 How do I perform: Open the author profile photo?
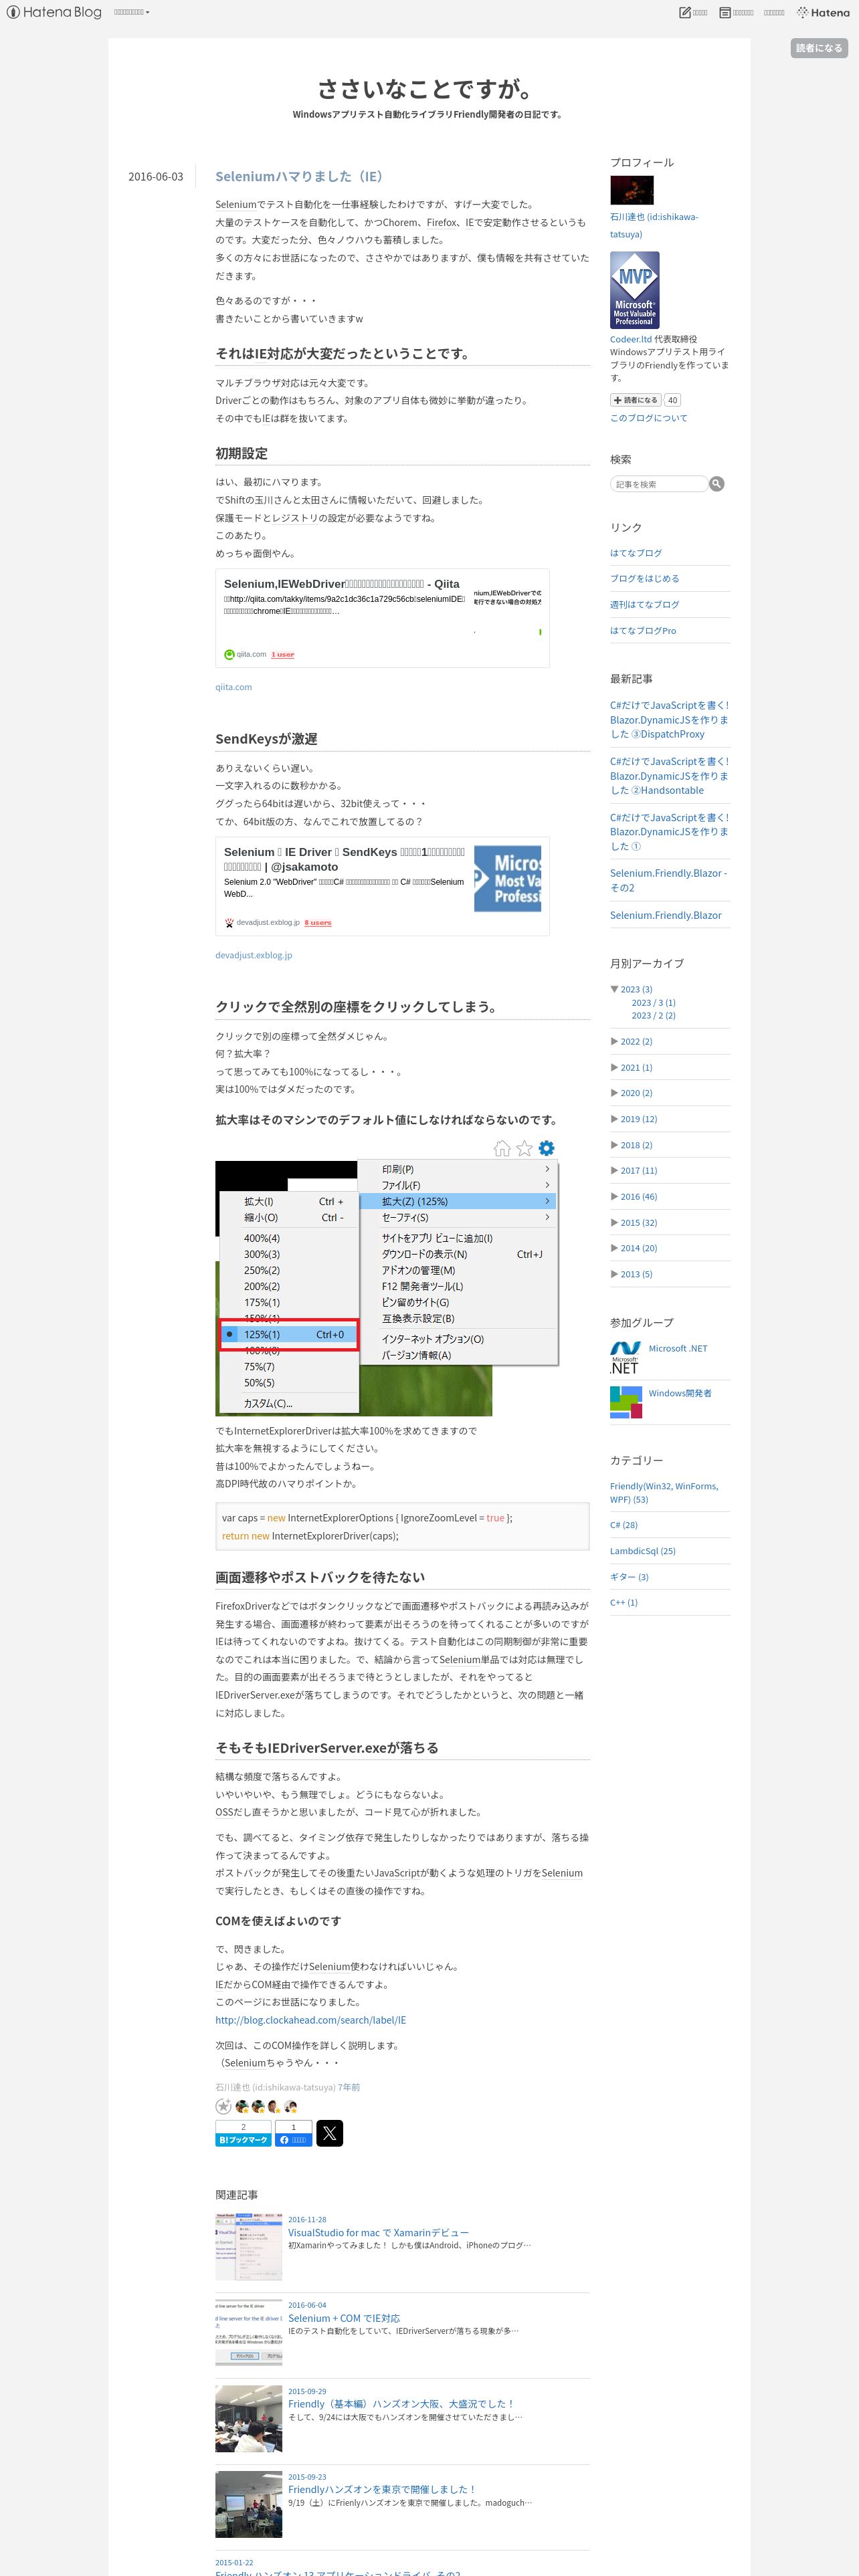pos(631,190)
